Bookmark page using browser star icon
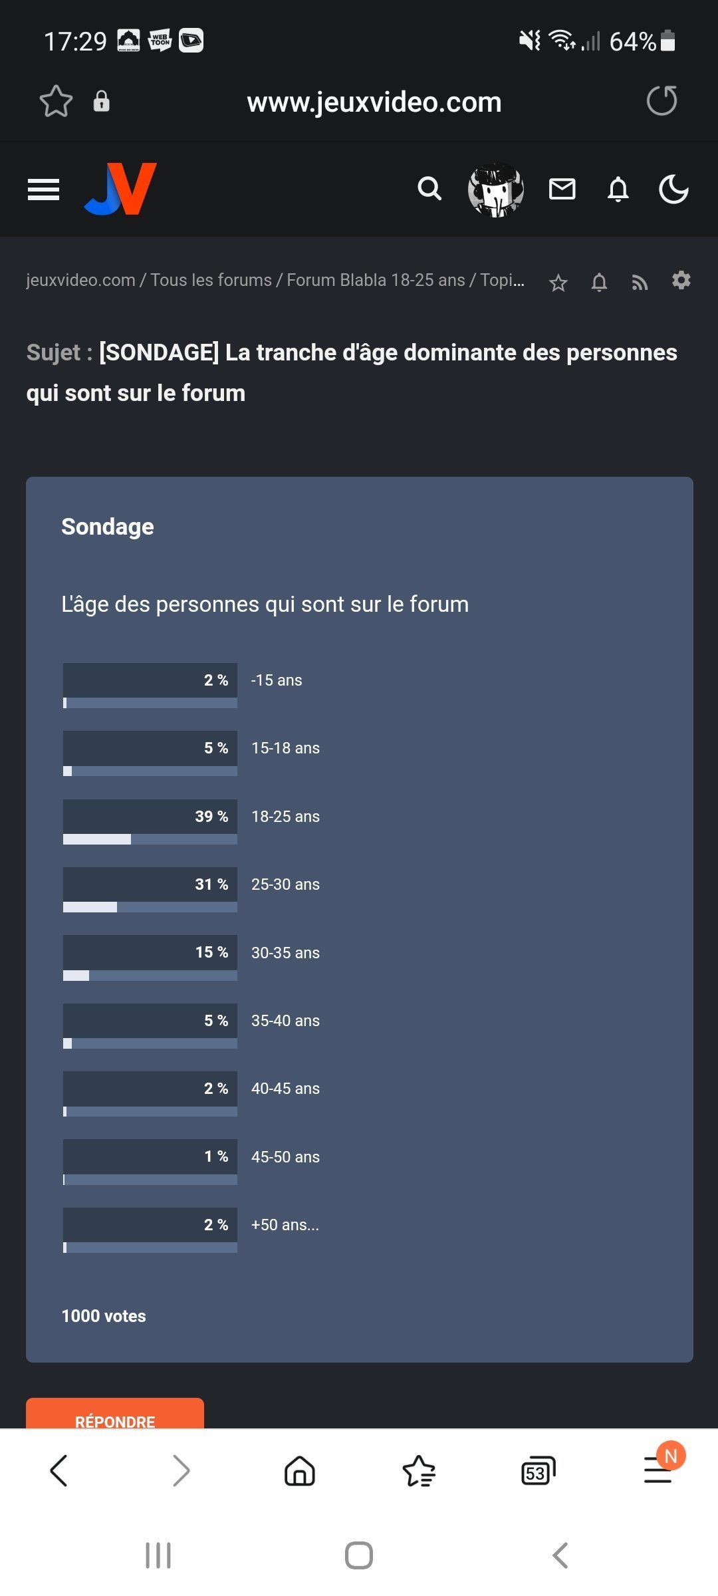Viewport: 718px width, 1596px height. [x=56, y=102]
